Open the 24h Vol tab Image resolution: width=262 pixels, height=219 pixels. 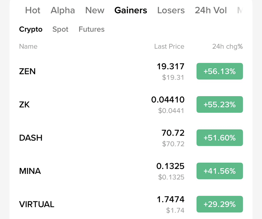(x=211, y=10)
